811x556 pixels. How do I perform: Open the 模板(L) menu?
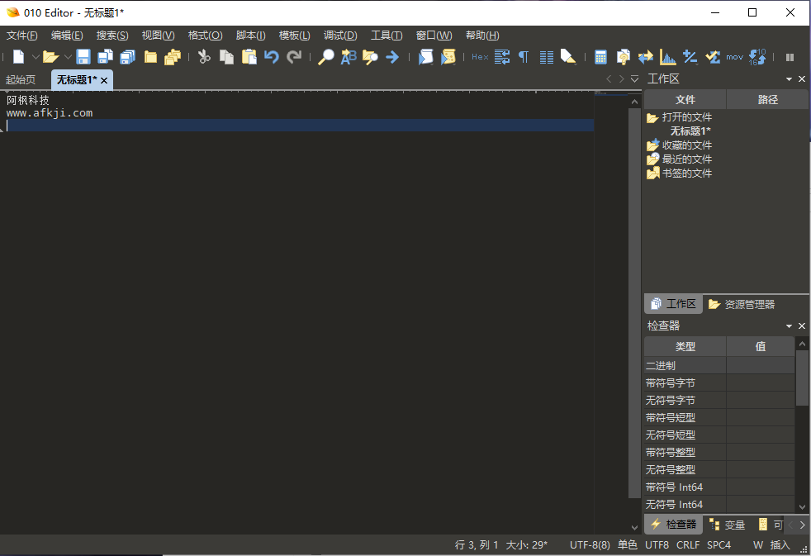[294, 36]
